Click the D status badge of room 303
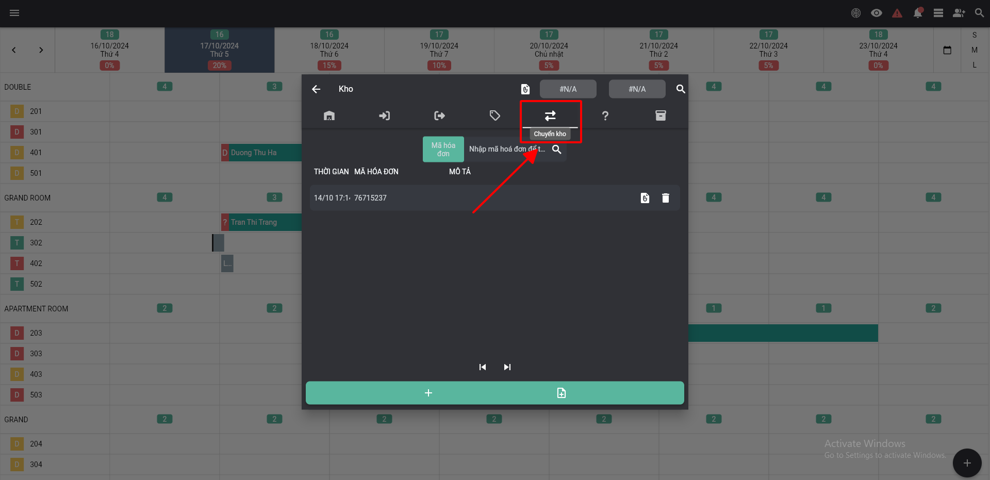This screenshot has width=990, height=480. point(17,354)
